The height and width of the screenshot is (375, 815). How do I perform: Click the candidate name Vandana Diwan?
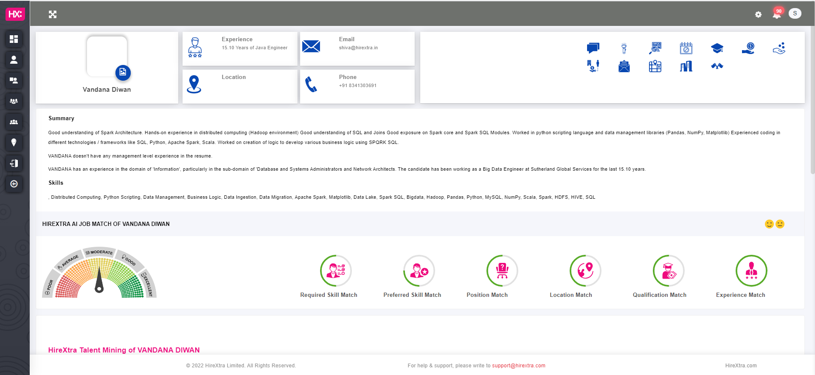click(107, 90)
